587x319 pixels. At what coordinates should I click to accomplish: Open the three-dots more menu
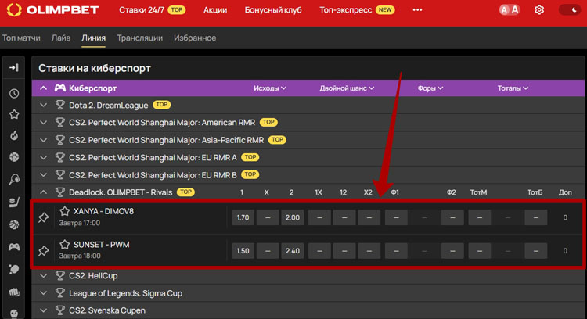click(x=417, y=9)
